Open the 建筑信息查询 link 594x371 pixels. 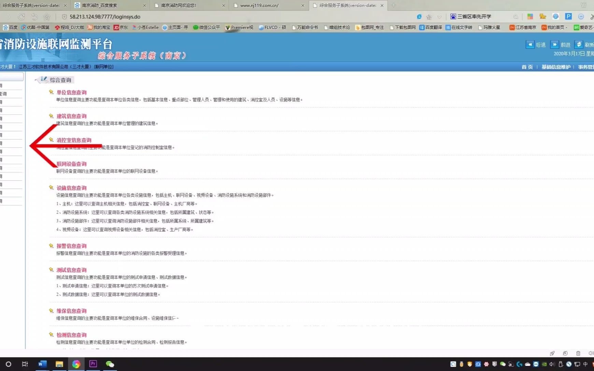pos(71,116)
